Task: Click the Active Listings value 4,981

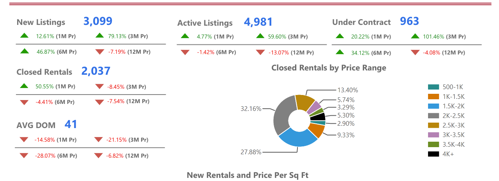Action: 258,22
